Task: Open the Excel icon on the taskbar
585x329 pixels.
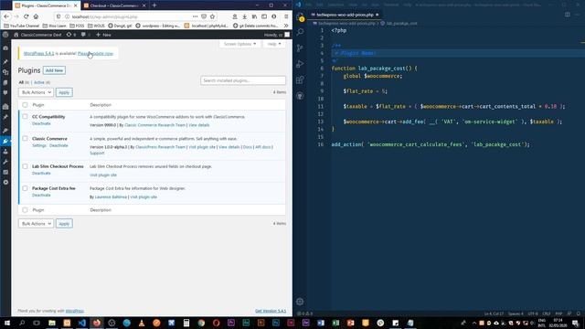Action: (335, 323)
